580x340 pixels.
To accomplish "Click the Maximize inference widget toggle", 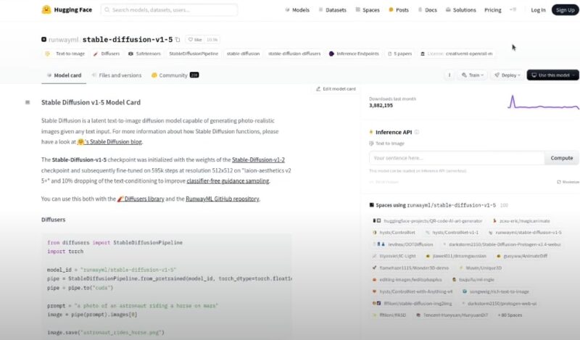I will [568, 181].
